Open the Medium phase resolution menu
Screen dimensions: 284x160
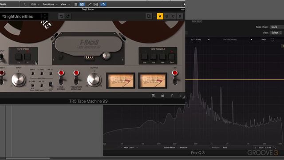[183, 148]
